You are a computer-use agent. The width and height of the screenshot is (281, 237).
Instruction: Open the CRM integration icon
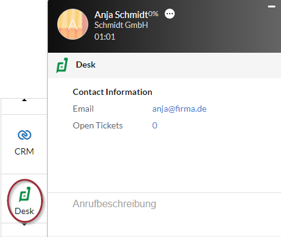coord(24,135)
